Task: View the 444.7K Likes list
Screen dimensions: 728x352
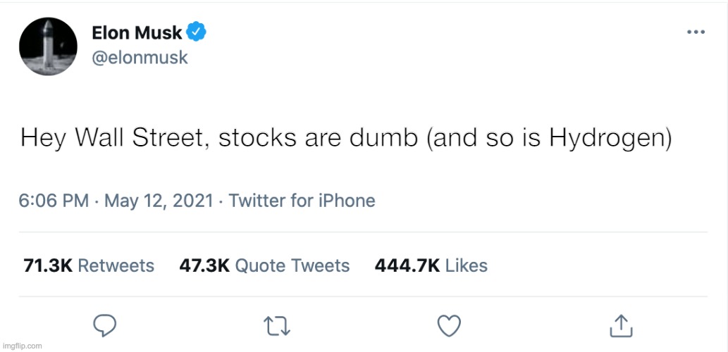Action: 431,265
